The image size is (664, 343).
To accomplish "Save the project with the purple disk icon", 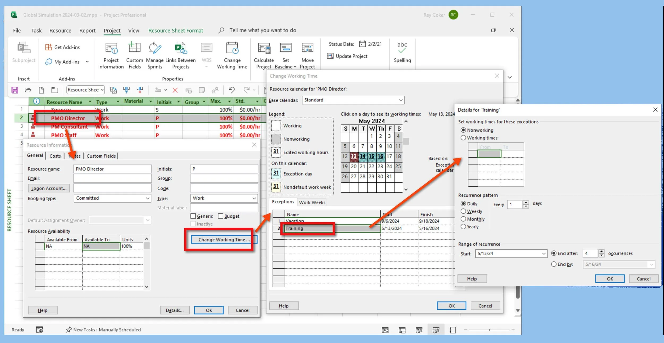I will click(15, 90).
